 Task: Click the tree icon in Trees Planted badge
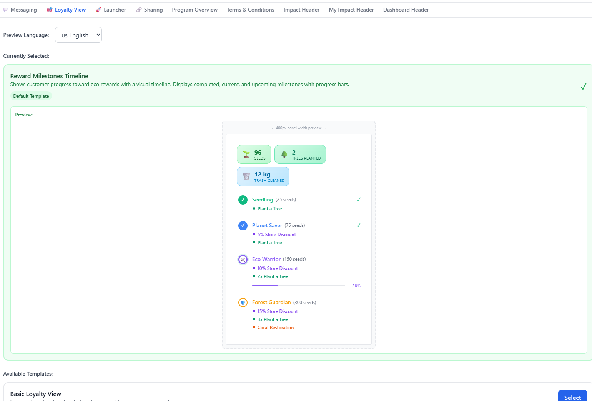[x=284, y=155]
